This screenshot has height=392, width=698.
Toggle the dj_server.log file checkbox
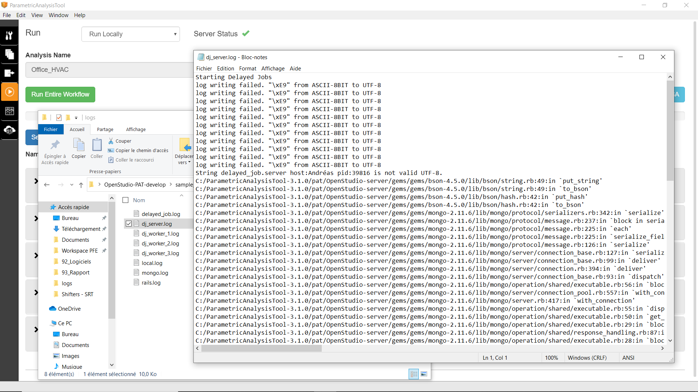(x=129, y=224)
